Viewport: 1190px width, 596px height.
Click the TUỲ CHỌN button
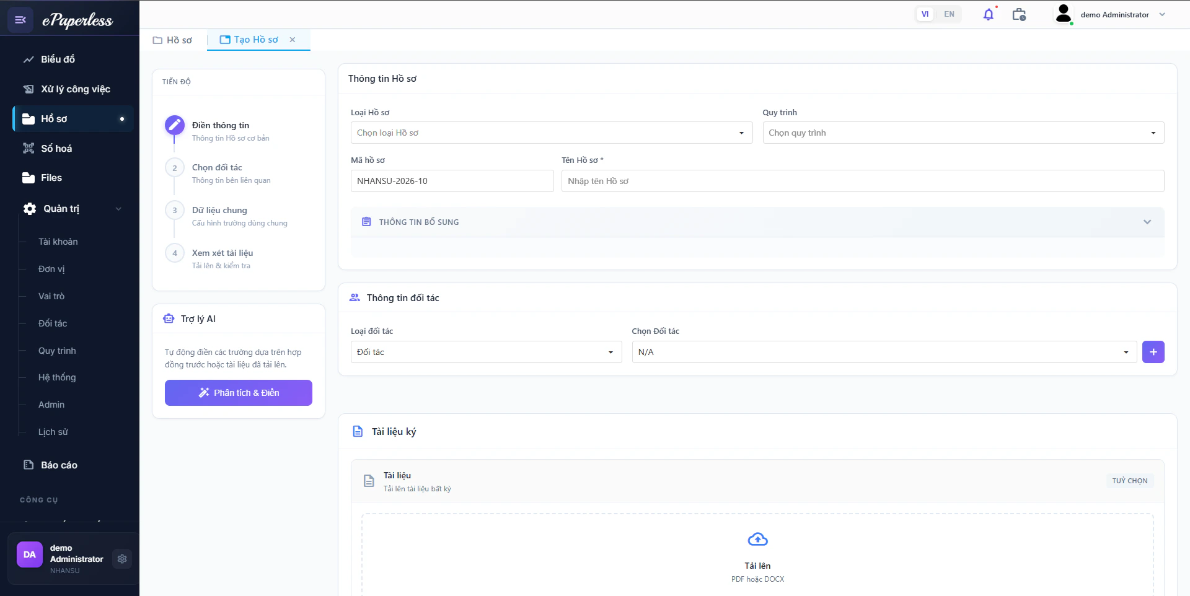[1130, 481]
